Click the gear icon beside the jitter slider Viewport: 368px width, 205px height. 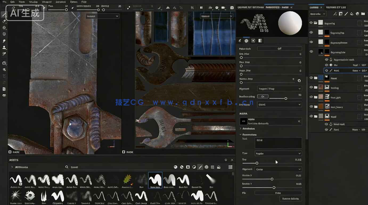(x=299, y=80)
